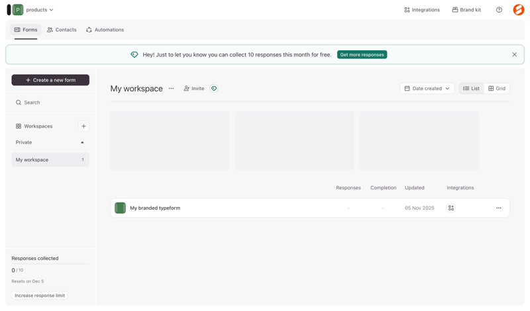Click the Integrations column header
This screenshot has height=311, width=530.
(460, 188)
